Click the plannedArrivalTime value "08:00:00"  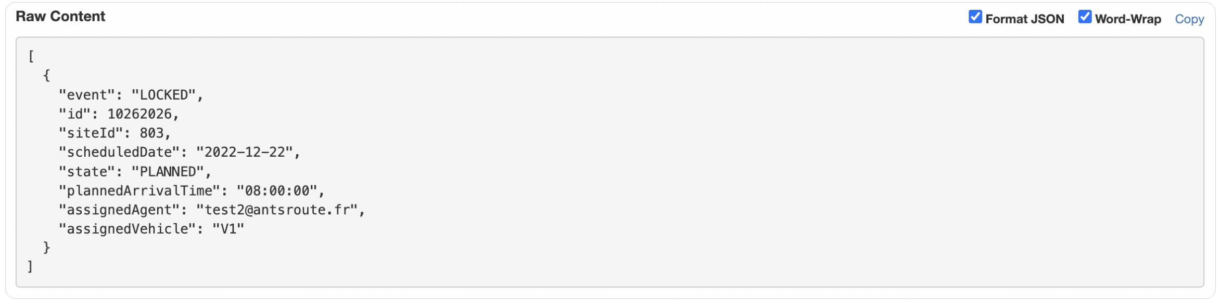(x=277, y=191)
